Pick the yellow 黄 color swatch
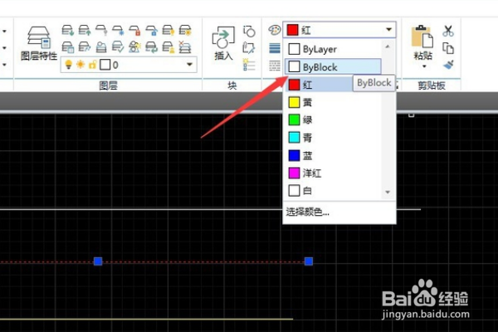Viewport: 498px width, 332px height. pyautogui.click(x=294, y=102)
